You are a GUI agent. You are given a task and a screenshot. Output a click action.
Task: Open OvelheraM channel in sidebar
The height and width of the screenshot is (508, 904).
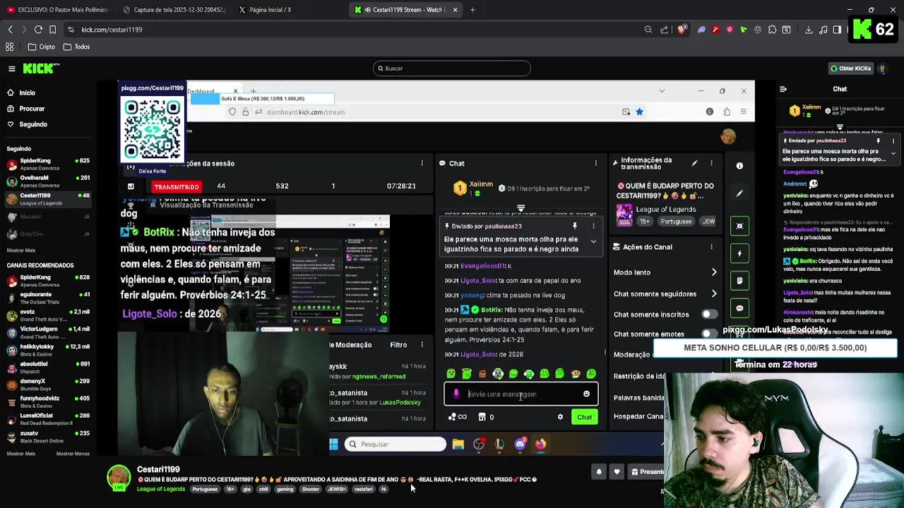pos(47,181)
